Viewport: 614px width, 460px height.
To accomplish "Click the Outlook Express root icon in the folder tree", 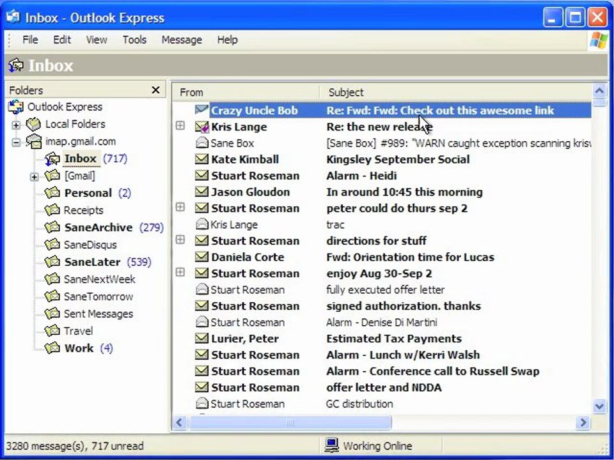I will 16,107.
